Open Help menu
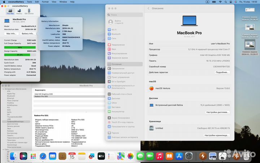 pos(72,2)
